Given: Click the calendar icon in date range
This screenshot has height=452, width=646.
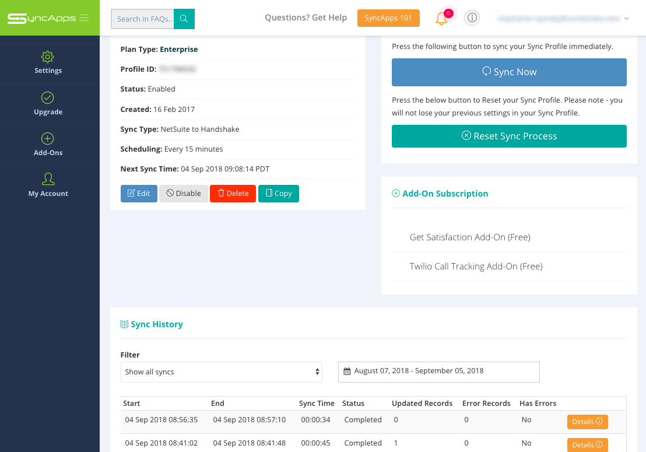Looking at the screenshot, I should [347, 372].
